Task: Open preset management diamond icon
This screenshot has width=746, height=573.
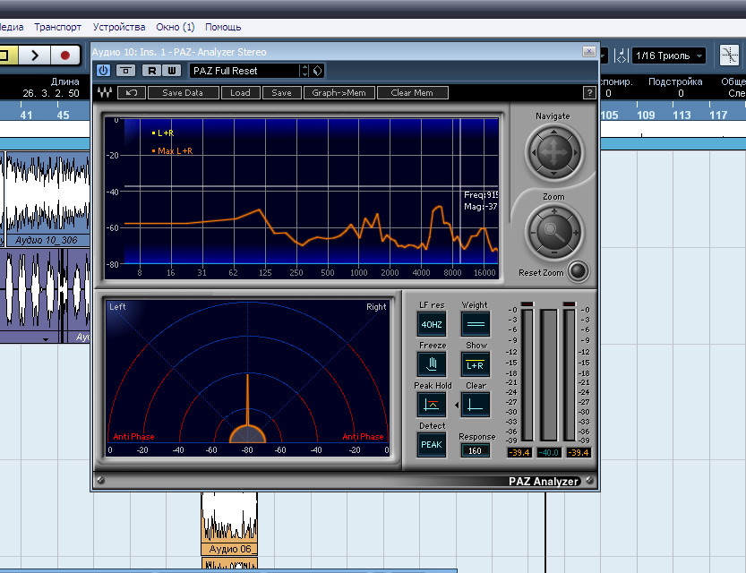Action: (317, 71)
